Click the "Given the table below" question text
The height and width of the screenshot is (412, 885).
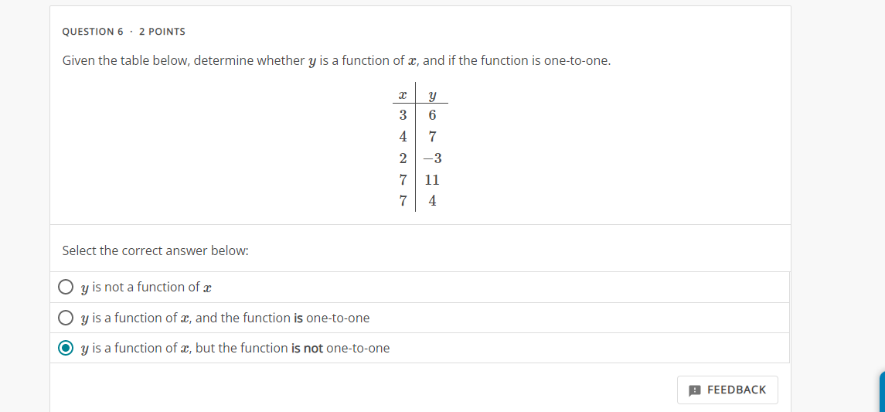click(336, 60)
